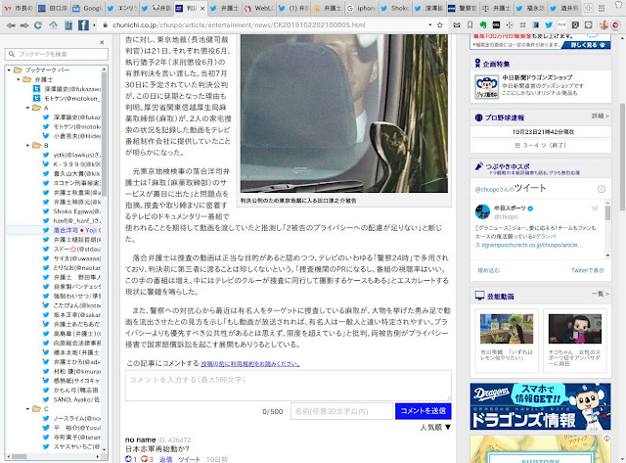Collapse folder A in bookmarks tree

coord(27,108)
